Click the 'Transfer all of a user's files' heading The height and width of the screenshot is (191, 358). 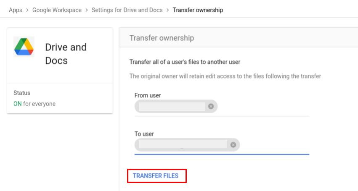pyautogui.click(x=185, y=62)
